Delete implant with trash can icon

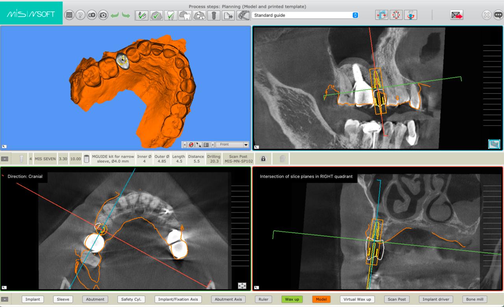283,159
